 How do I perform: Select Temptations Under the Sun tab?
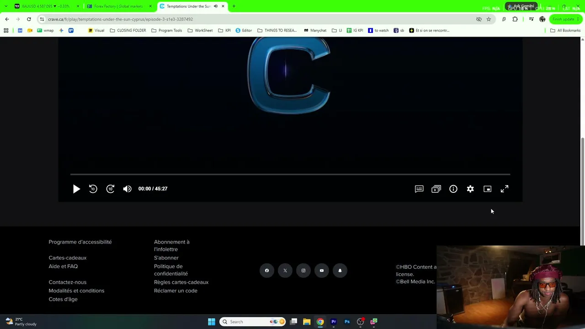point(188,6)
